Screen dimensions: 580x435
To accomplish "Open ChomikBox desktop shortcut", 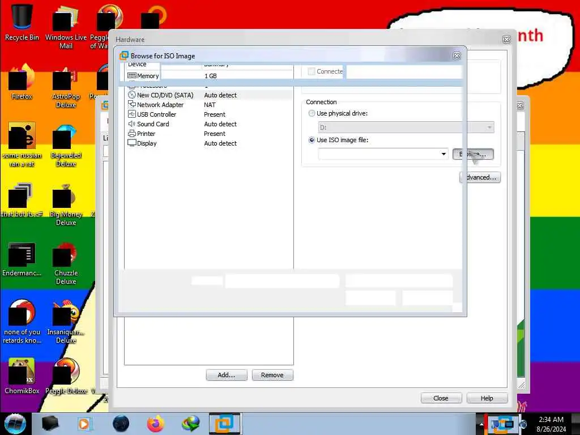I will click(22, 376).
